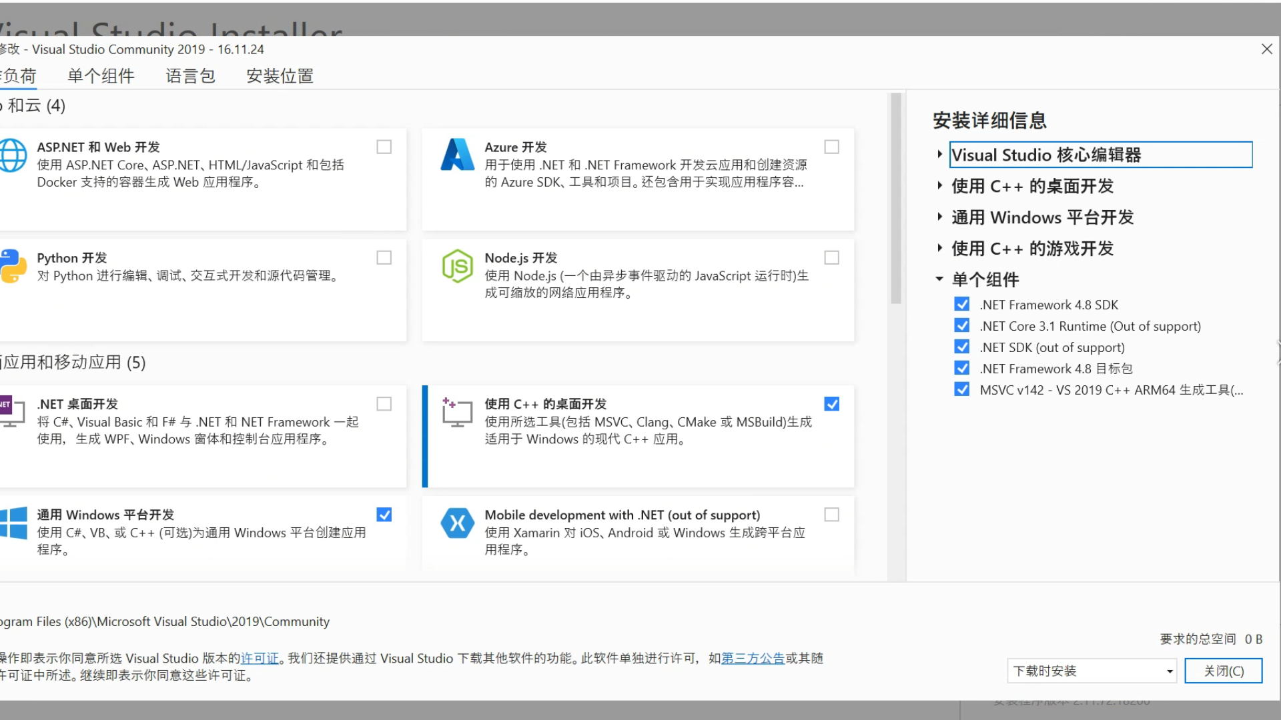The width and height of the screenshot is (1281, 720).
Task: Switch to the 安装位置 tab
Action: 280,76
